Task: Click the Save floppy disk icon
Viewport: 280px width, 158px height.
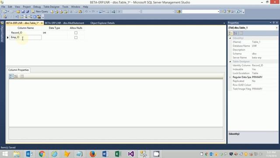Action: coord(23,12)
